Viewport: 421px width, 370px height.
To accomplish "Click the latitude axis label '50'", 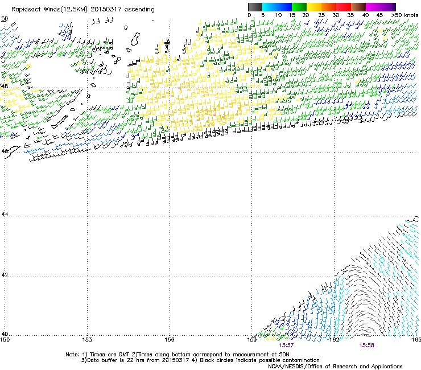I will (x=5, y=19).
